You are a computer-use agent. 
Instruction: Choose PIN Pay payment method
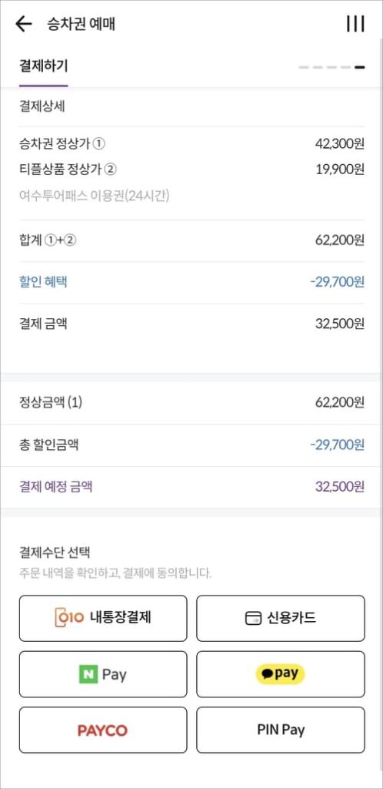pyautogui.click(x=281, y=730)
